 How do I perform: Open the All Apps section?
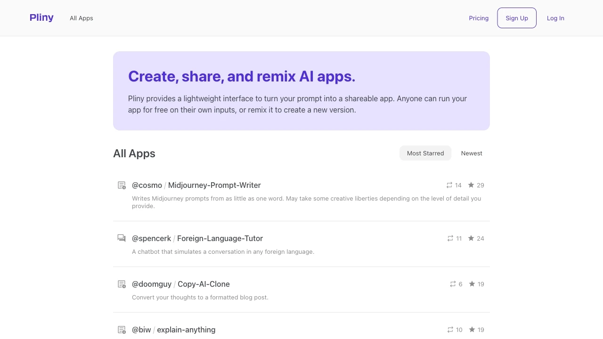tap(81, 18)
